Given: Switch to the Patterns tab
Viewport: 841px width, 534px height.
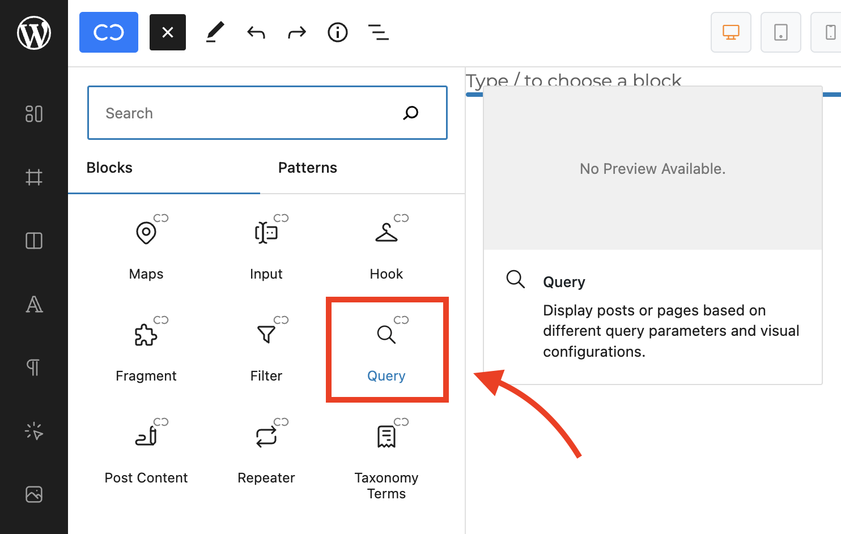Looking at the screenshot, I should click(x=308, y=168).
